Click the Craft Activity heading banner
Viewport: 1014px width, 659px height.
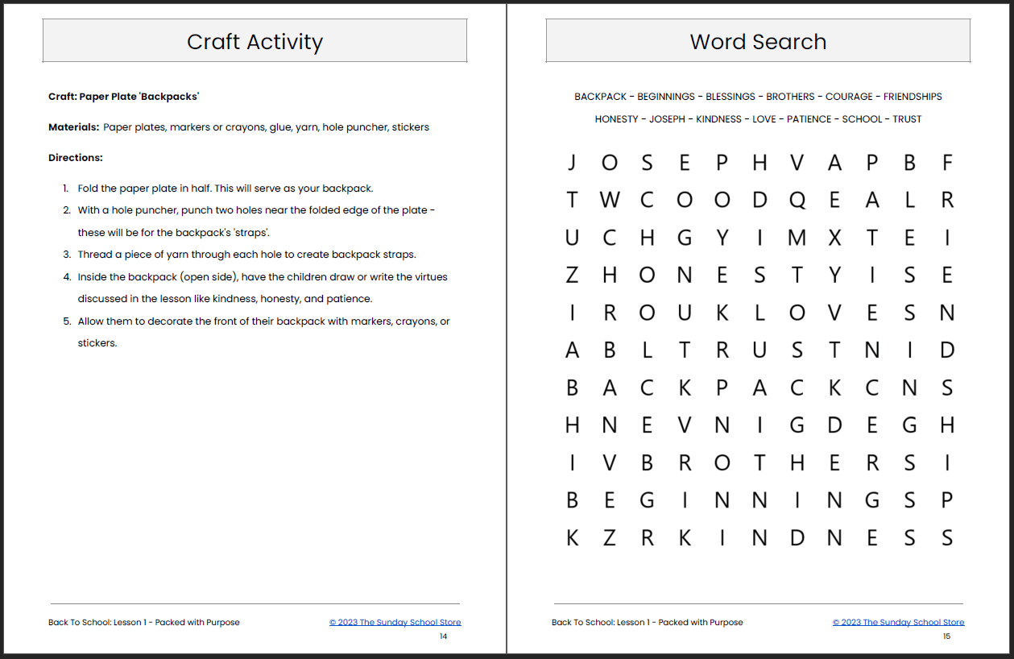tap(255, 41)
